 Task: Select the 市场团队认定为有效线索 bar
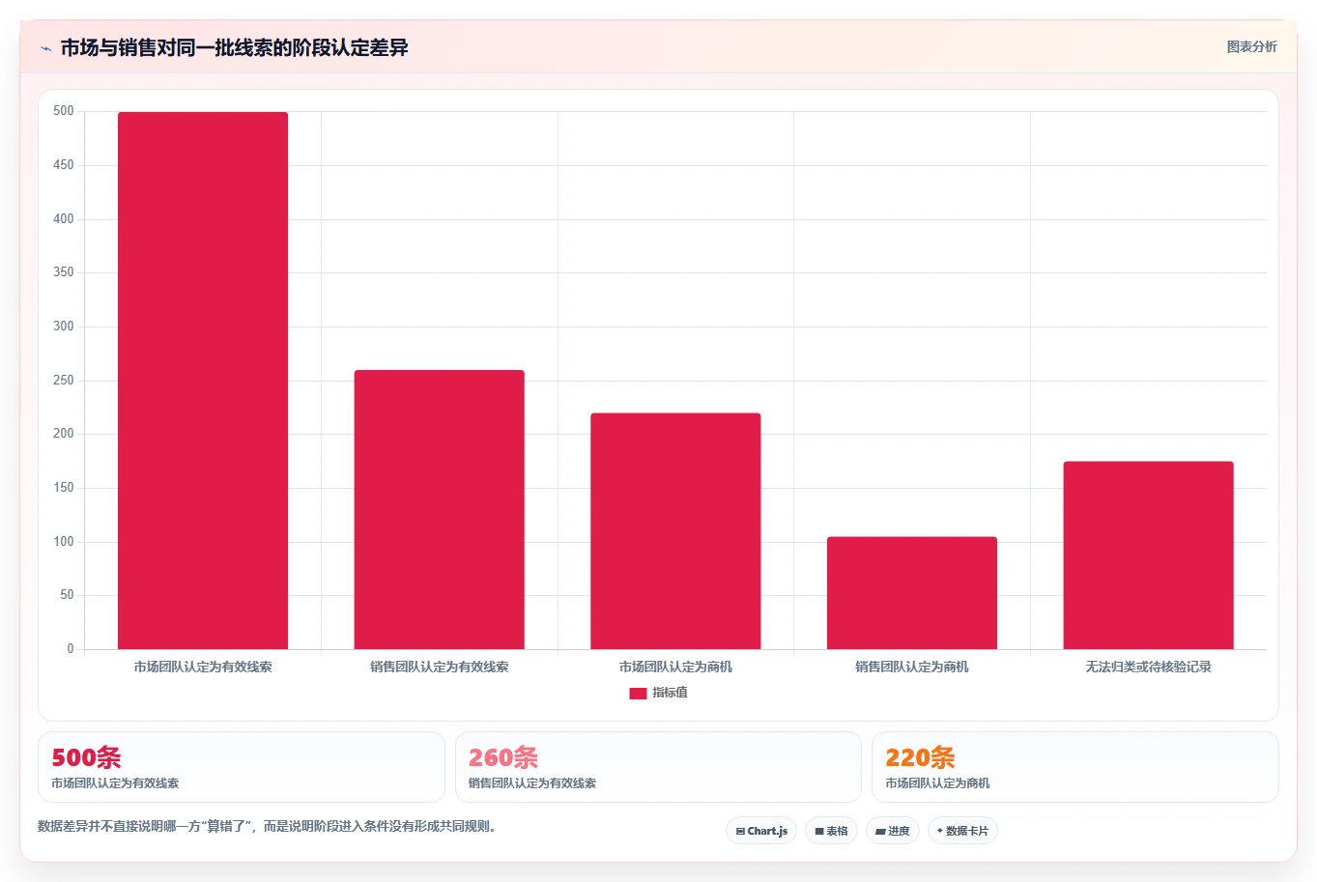tap(203, 381)
